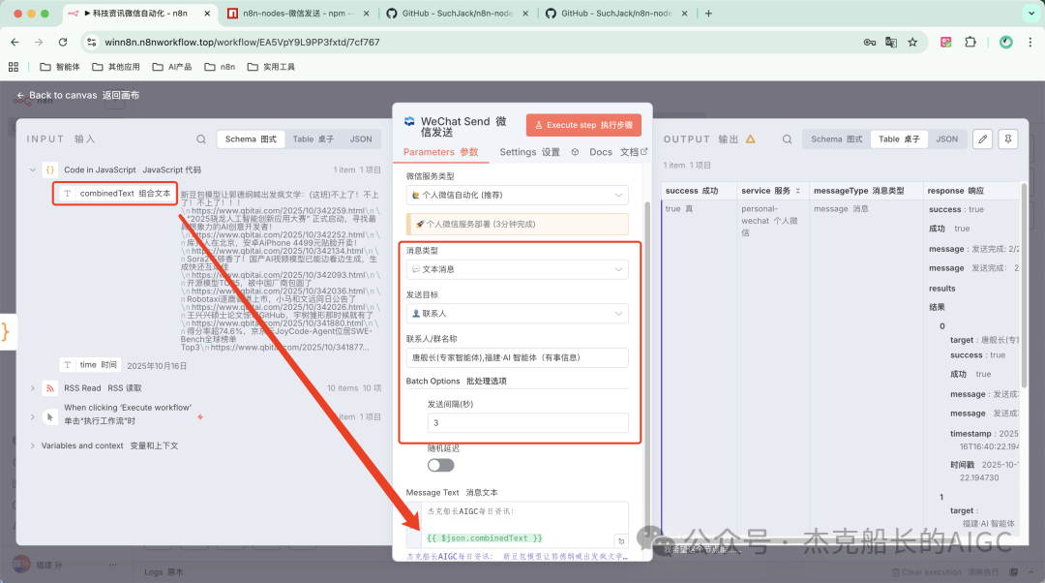1045x583 pixels.
Task: Click time 时间 schema field
Action: tap(90, 365)
